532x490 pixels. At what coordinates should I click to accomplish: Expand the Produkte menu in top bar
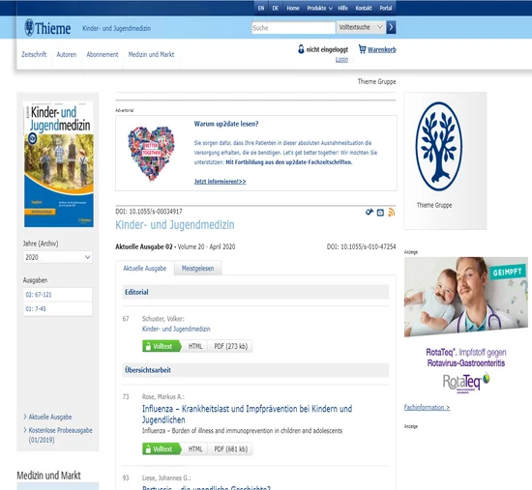[x=319, y=8]
